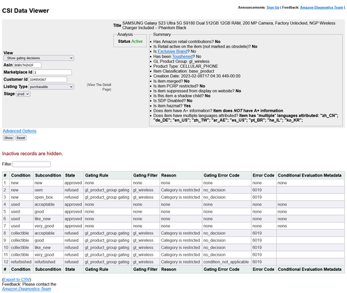Open the Toughened link in Summary
The height and width of the screenshot is (293, 347).
click(x=183, y=56)
